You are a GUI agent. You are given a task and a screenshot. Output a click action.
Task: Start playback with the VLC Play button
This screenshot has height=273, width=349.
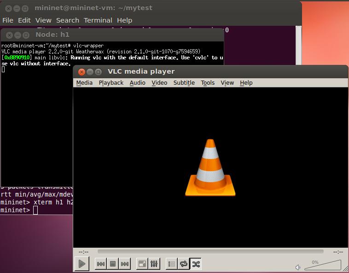(x=82, y=264)
